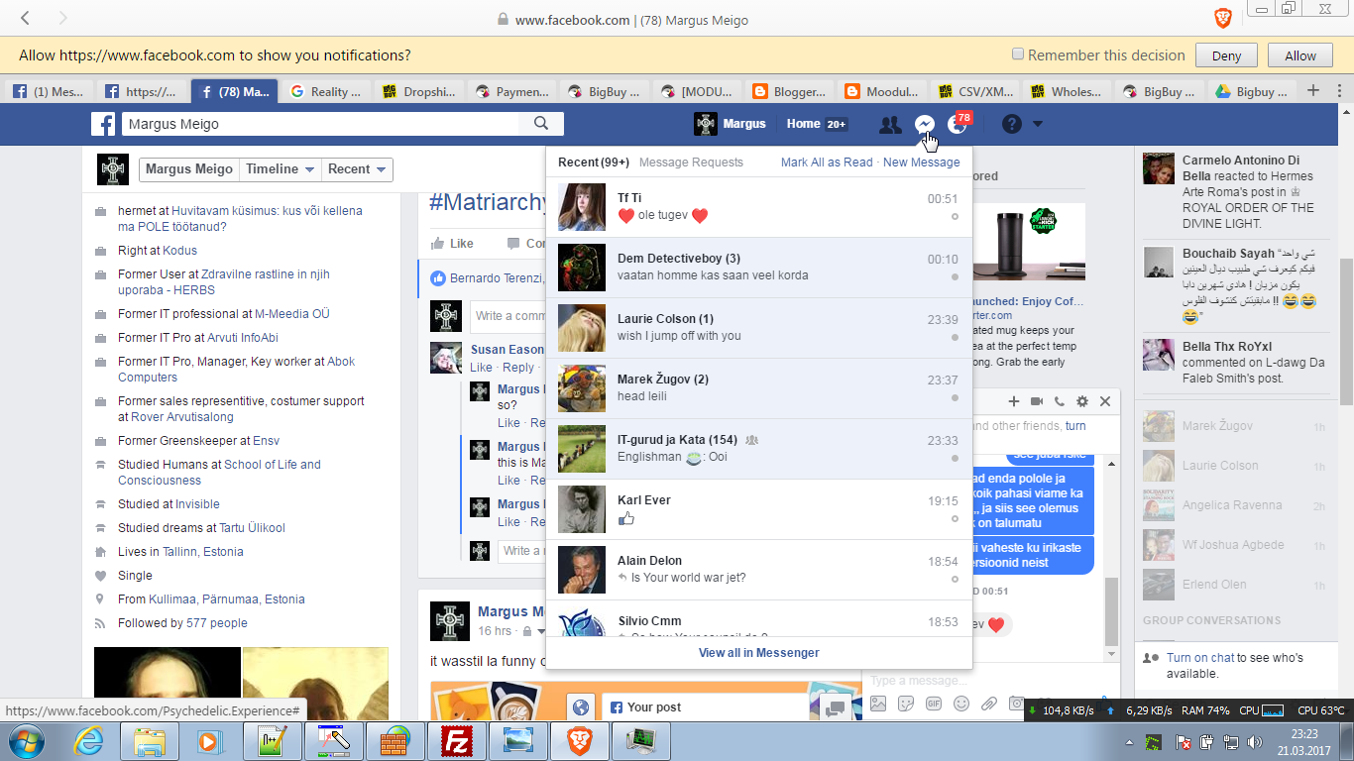Screen dimensions: 1354x761
Task: Click the Deny notifications button
Action: point(1226,55)
